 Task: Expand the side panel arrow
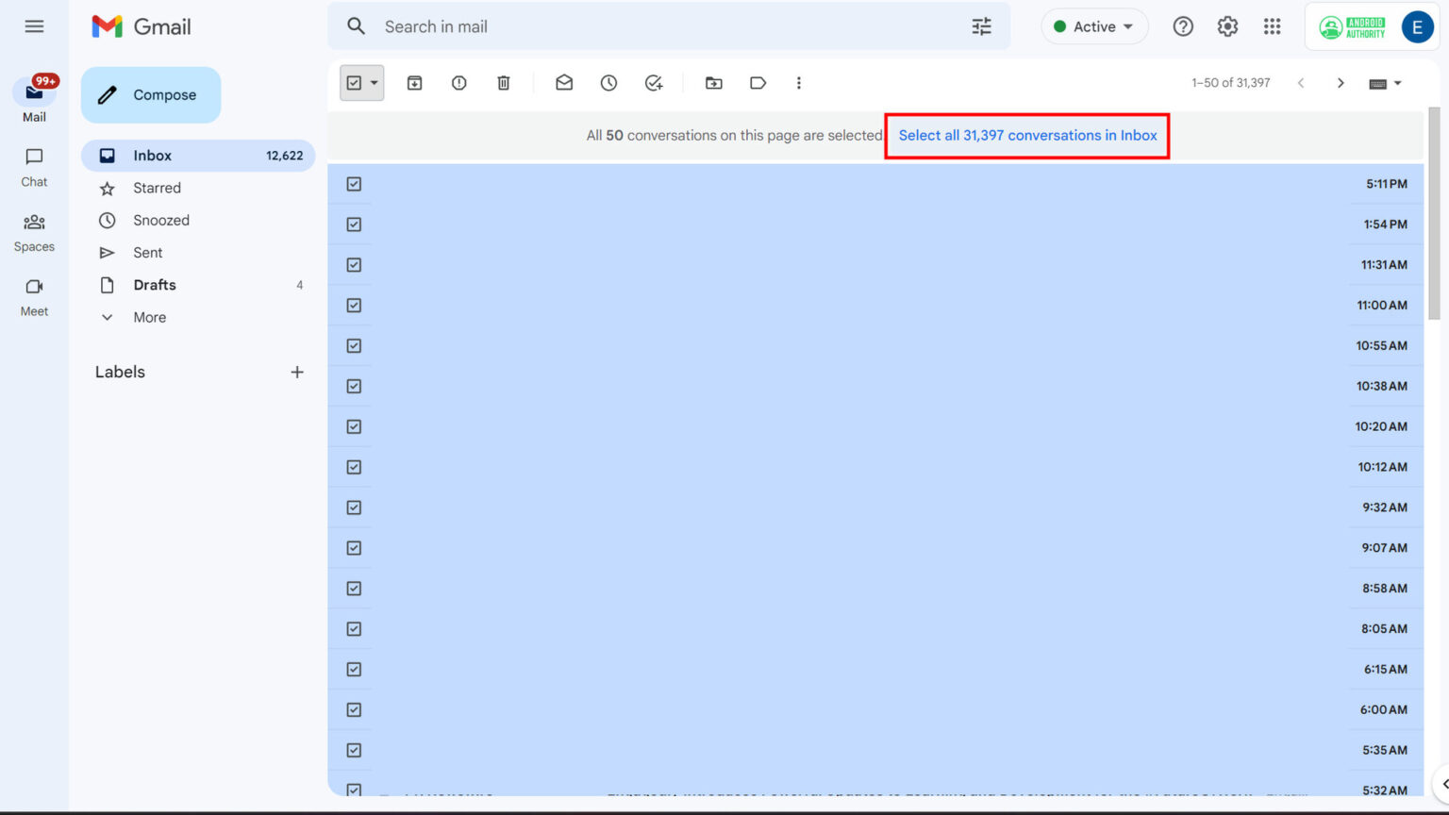point(1443,784)
